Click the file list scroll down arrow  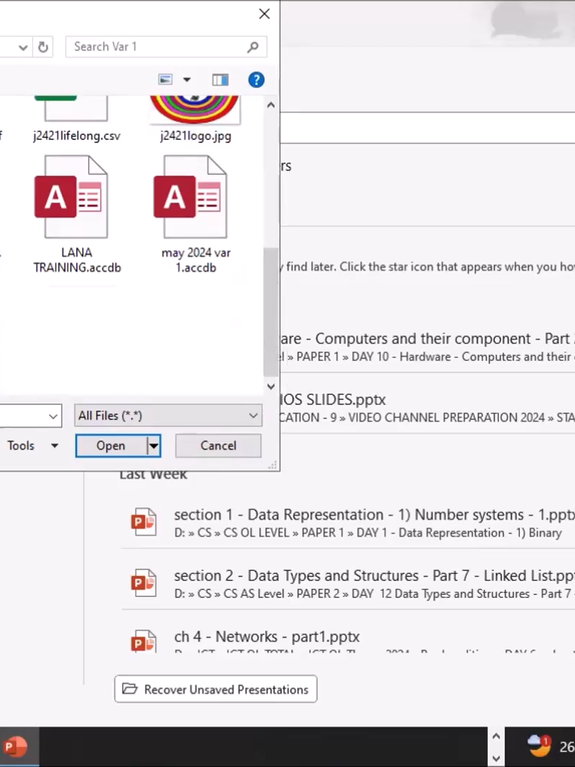(x=271, y=386)
